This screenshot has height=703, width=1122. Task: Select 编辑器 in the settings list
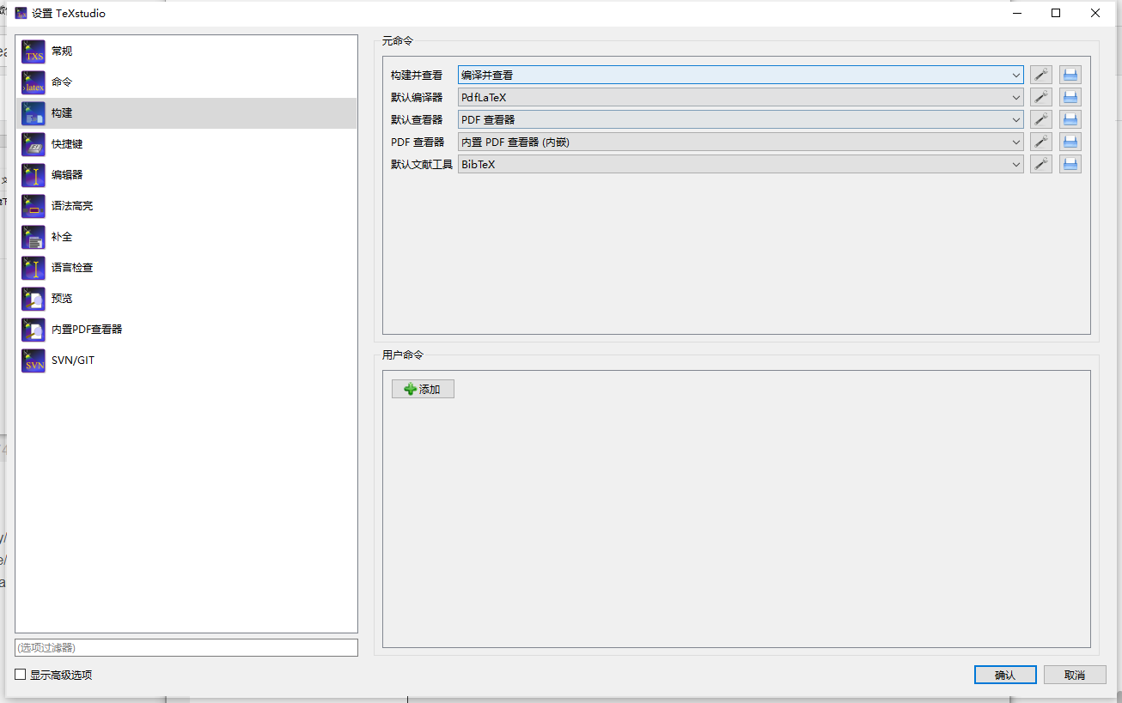[186, 175]
